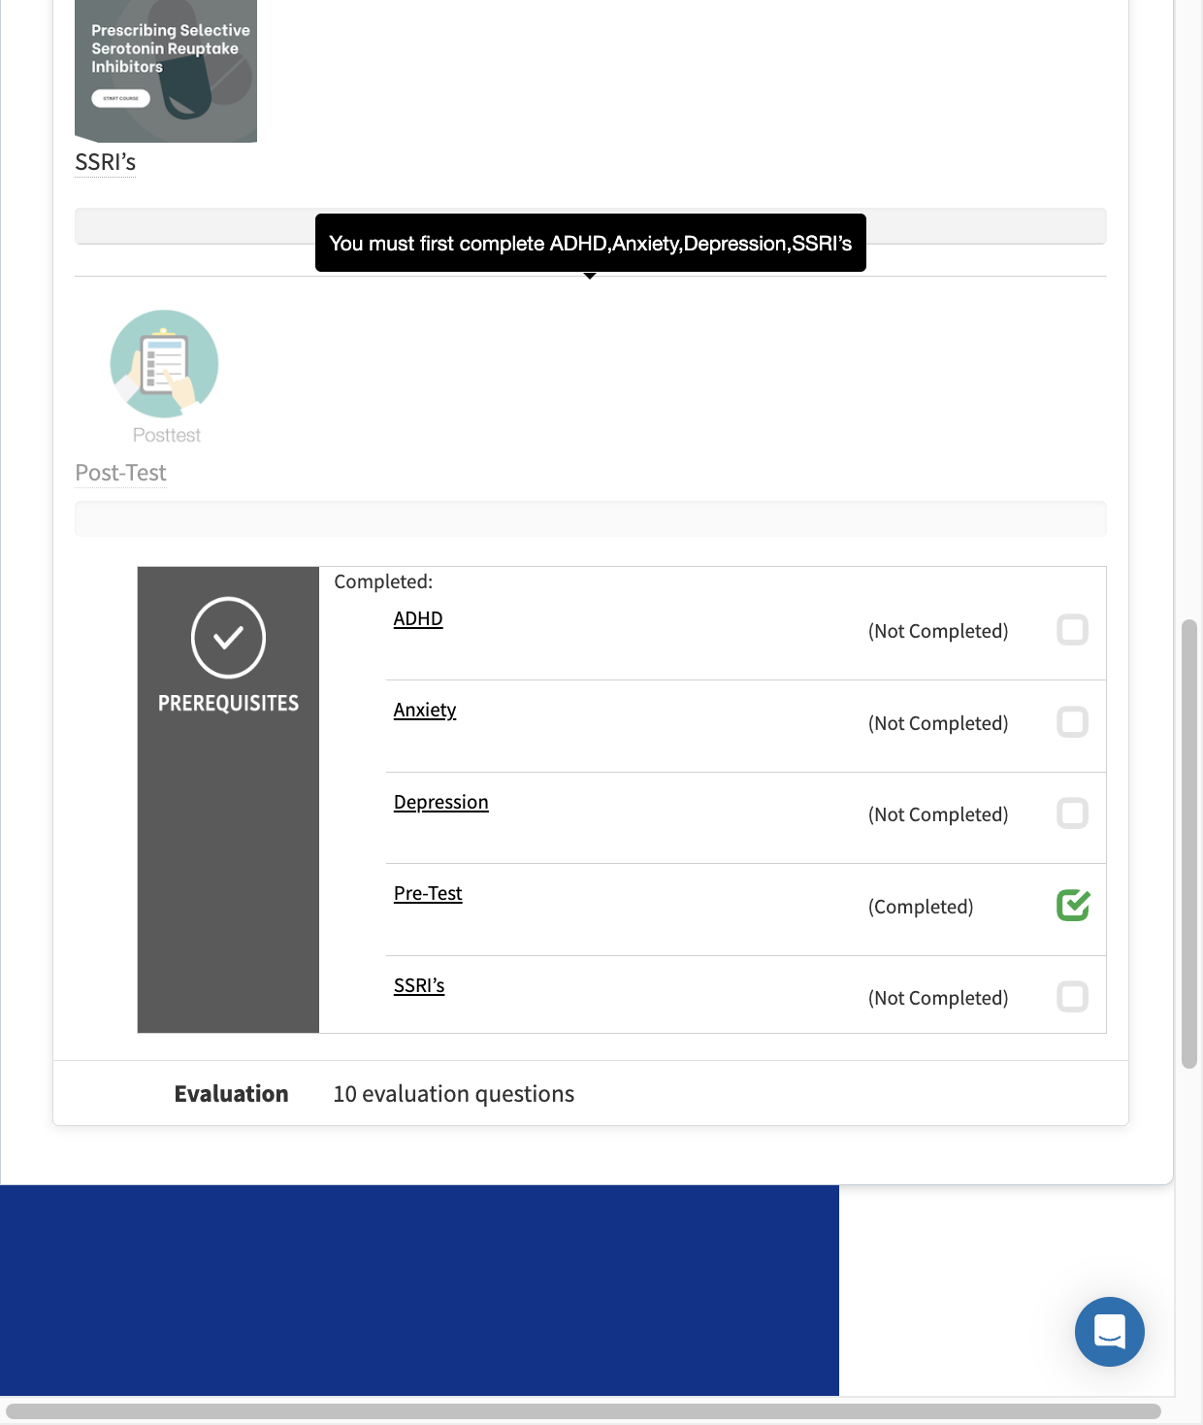Click the '(Not Completed)' status beside SSRI's
Image resolution: width=1203 pixels, height=1425 pixels.
pyautogui.click(x=938, y=998)
